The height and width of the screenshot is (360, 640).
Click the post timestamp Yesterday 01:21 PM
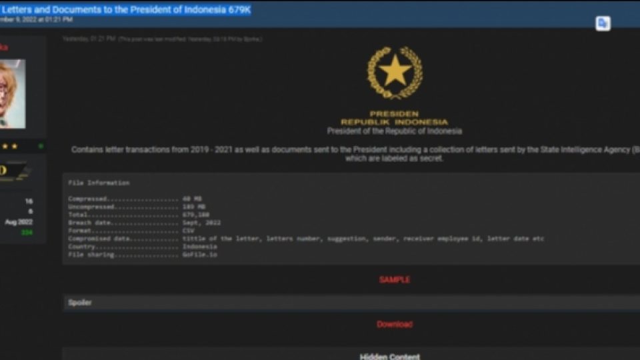click(89, 39)
